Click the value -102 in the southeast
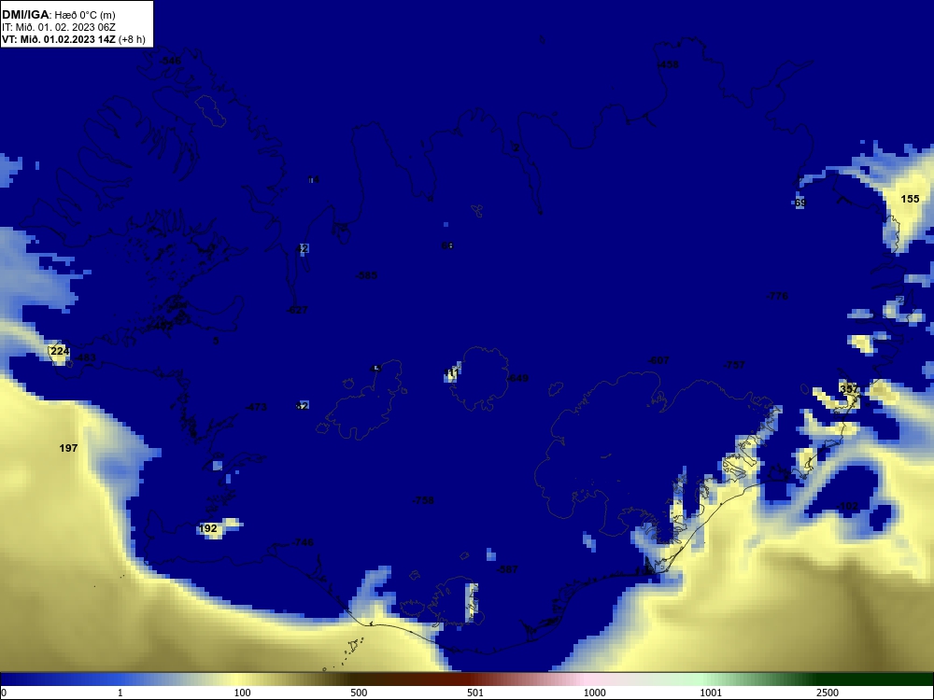 tap(847, 507)
